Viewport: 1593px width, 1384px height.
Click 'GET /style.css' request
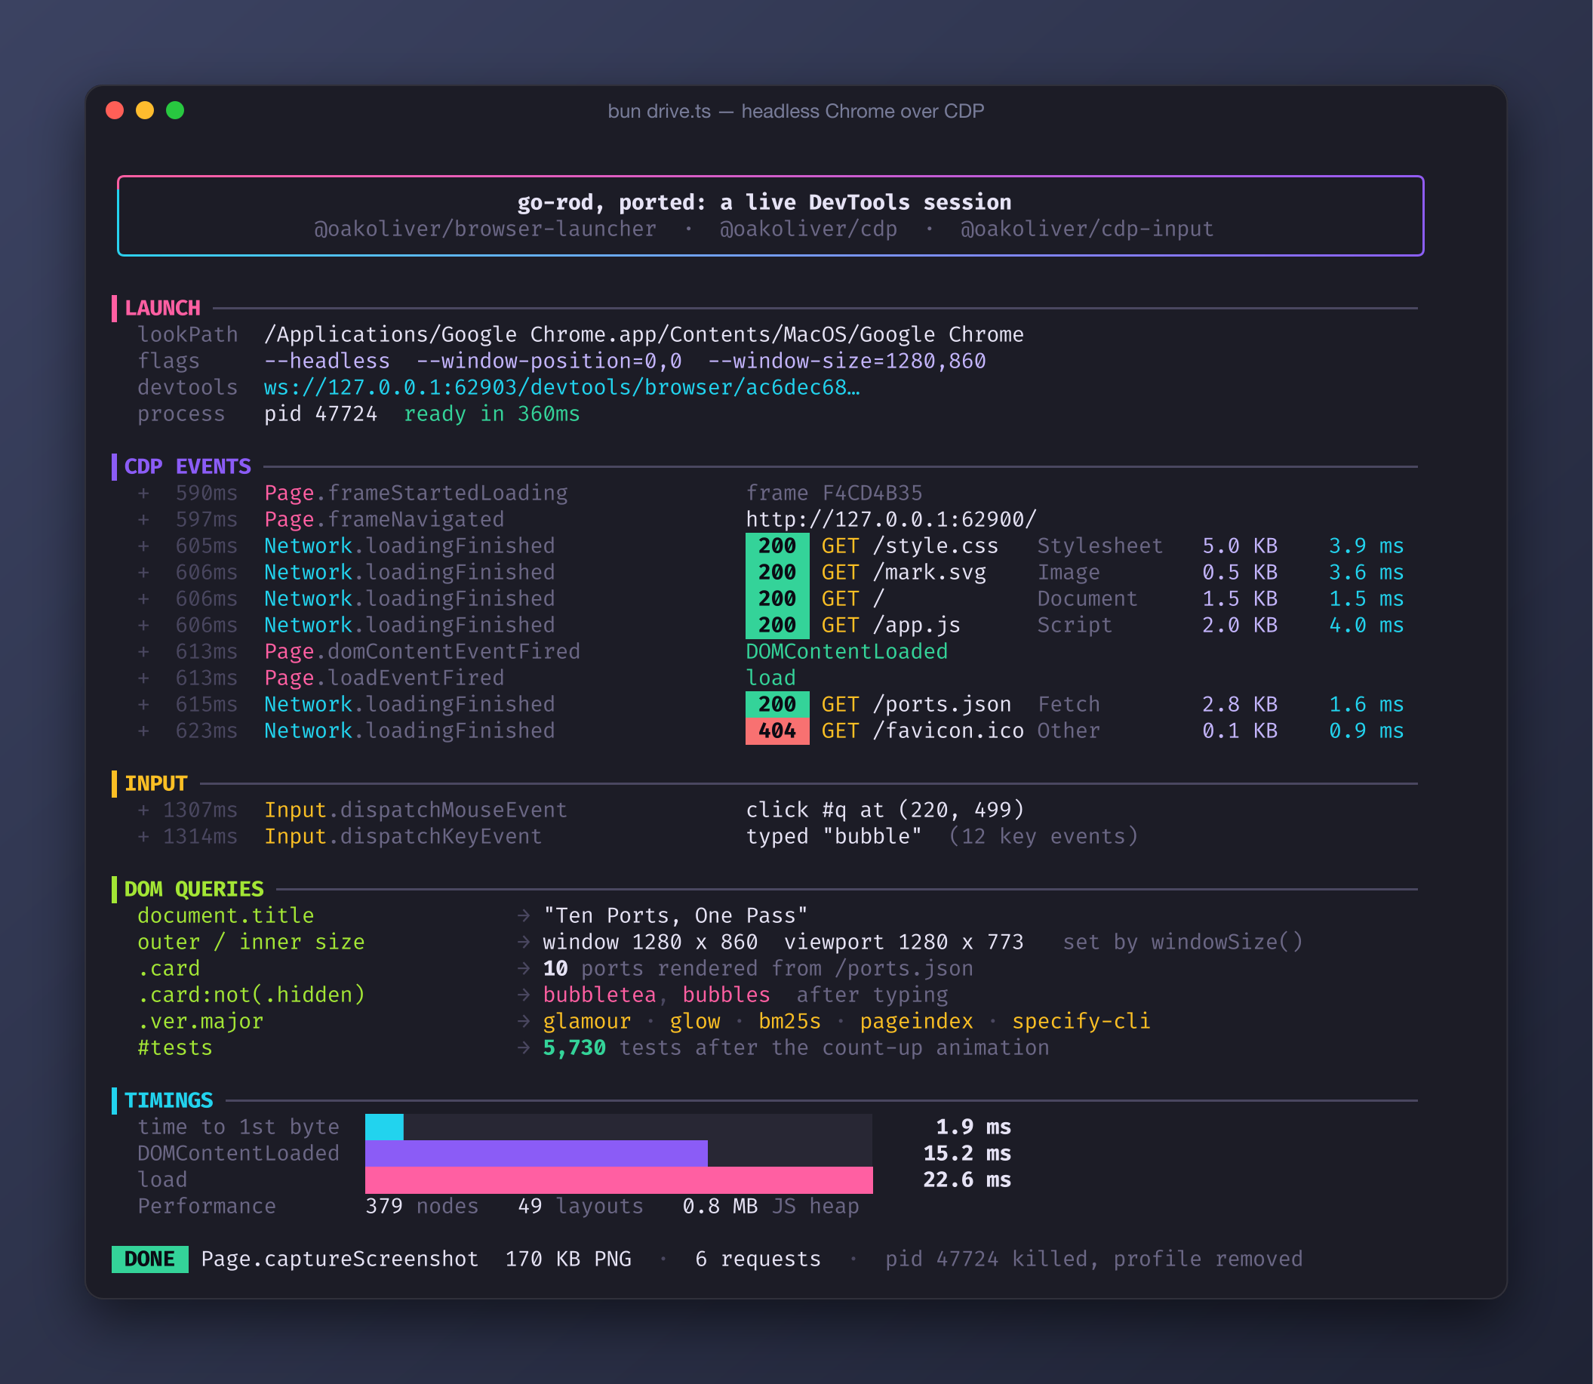click(x=909, y=546)
